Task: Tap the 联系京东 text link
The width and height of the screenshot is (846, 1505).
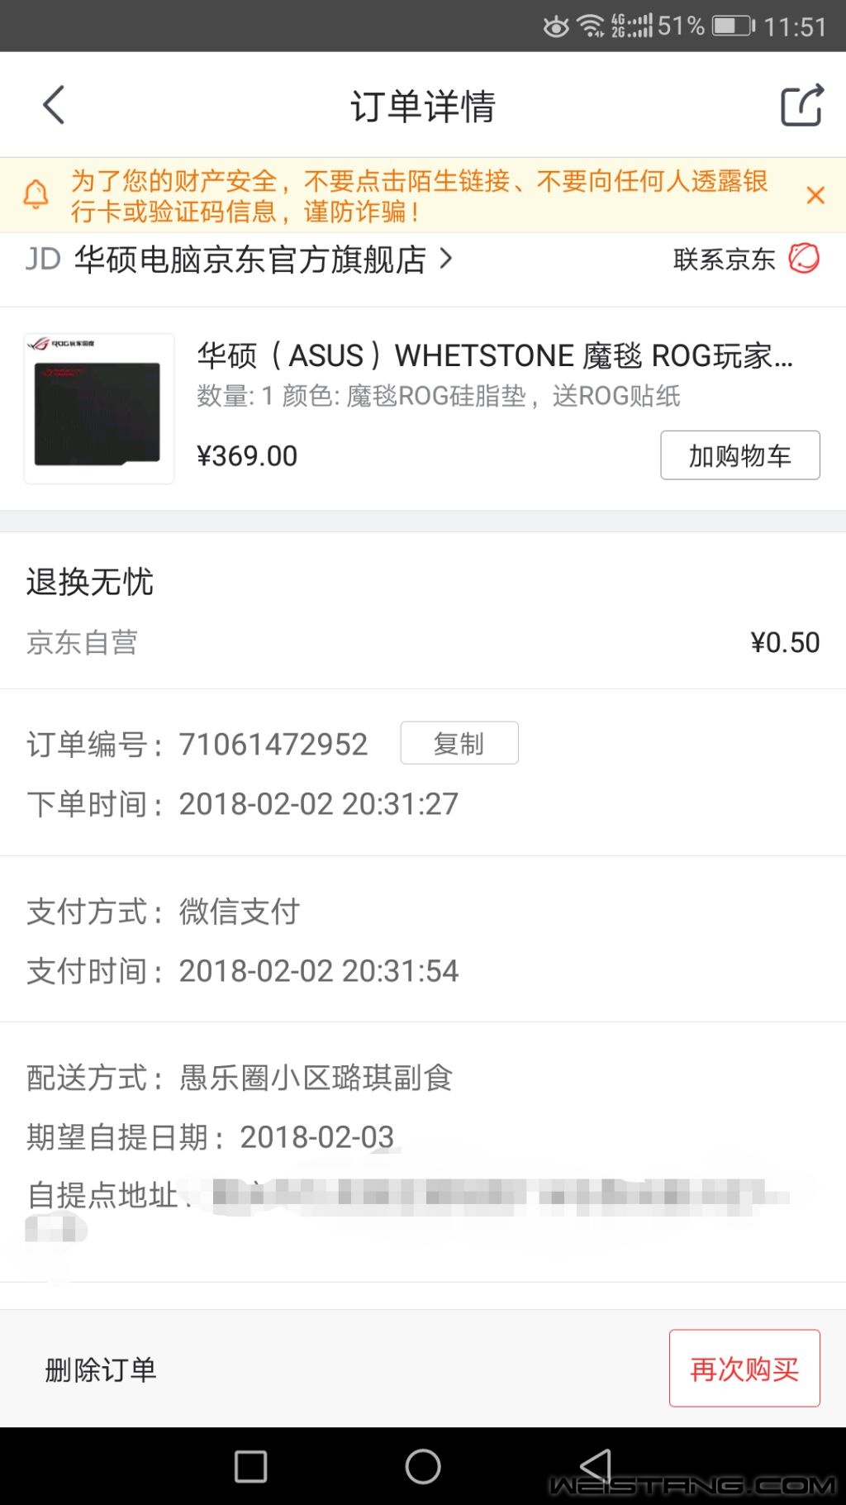Action: 724,260
